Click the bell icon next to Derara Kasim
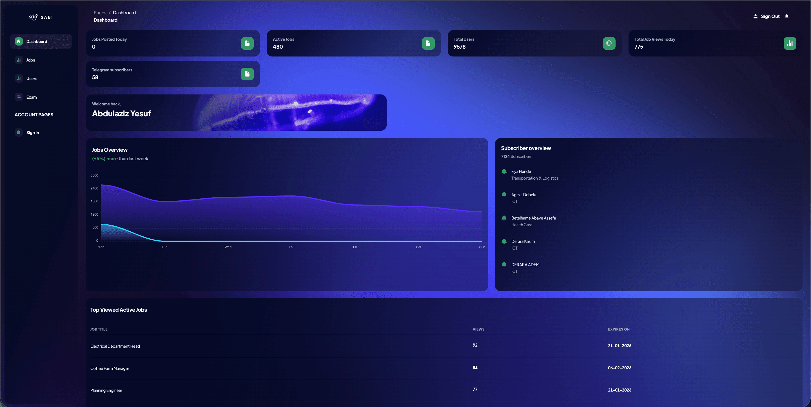The width and height of the screenshot is (811, 407). click(504, 241)
